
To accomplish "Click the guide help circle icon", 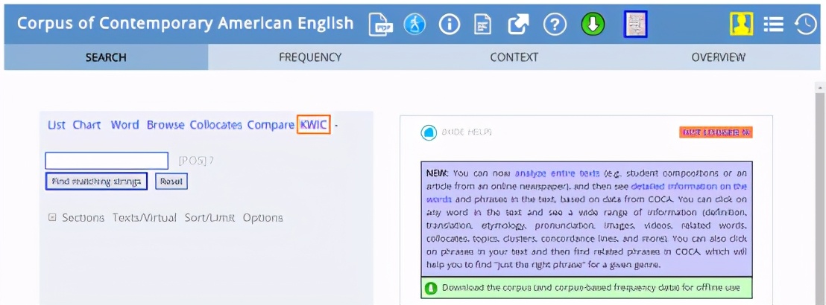I will point(429,132).
